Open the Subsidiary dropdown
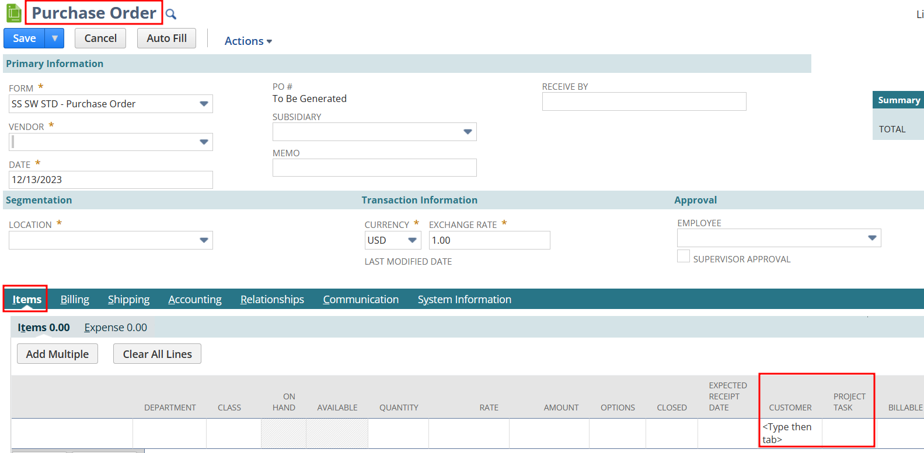The image size is (924, 453). tap(468, 132)
